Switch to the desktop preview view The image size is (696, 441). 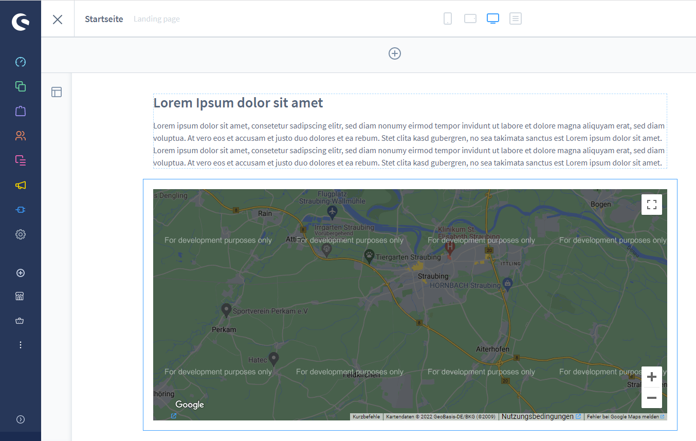pos(493,19)
